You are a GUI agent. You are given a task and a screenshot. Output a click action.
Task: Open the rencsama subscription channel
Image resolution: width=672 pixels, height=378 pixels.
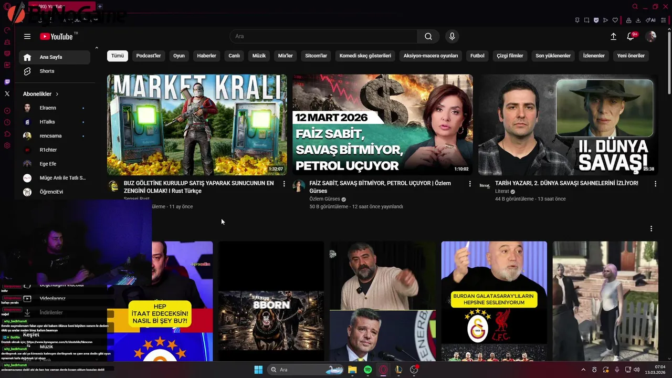pyautogui.click(x=55, y=136)
